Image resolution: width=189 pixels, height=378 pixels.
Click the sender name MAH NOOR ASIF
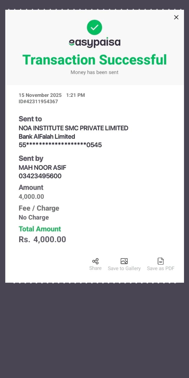(x=42, y=168)
